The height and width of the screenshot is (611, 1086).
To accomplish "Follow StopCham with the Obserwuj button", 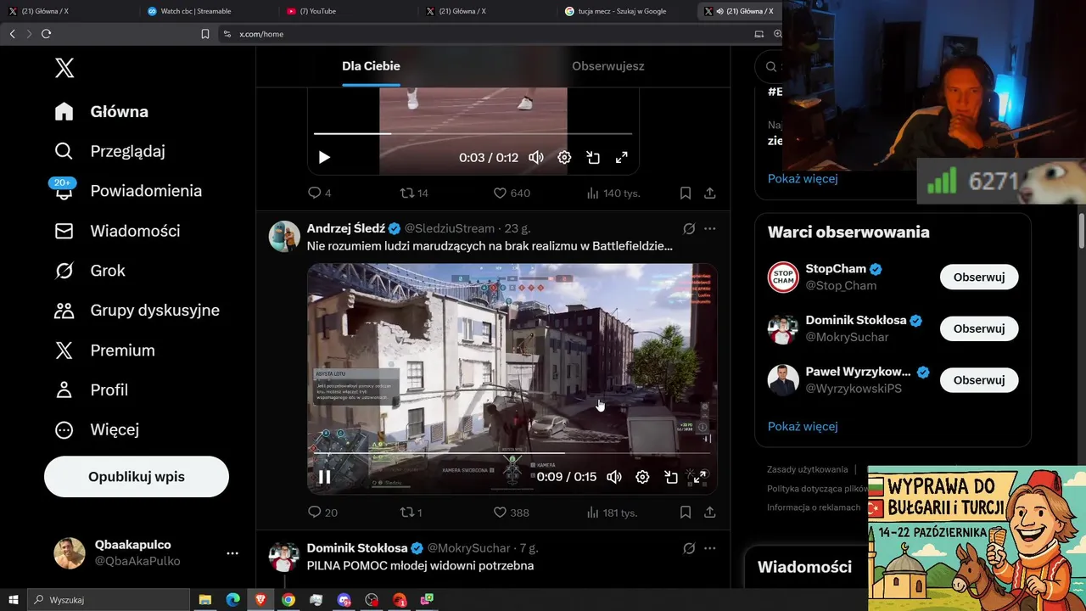I will point(979,277).
